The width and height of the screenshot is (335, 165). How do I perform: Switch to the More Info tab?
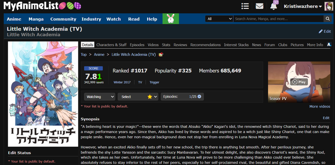click(x=315, y=45)
